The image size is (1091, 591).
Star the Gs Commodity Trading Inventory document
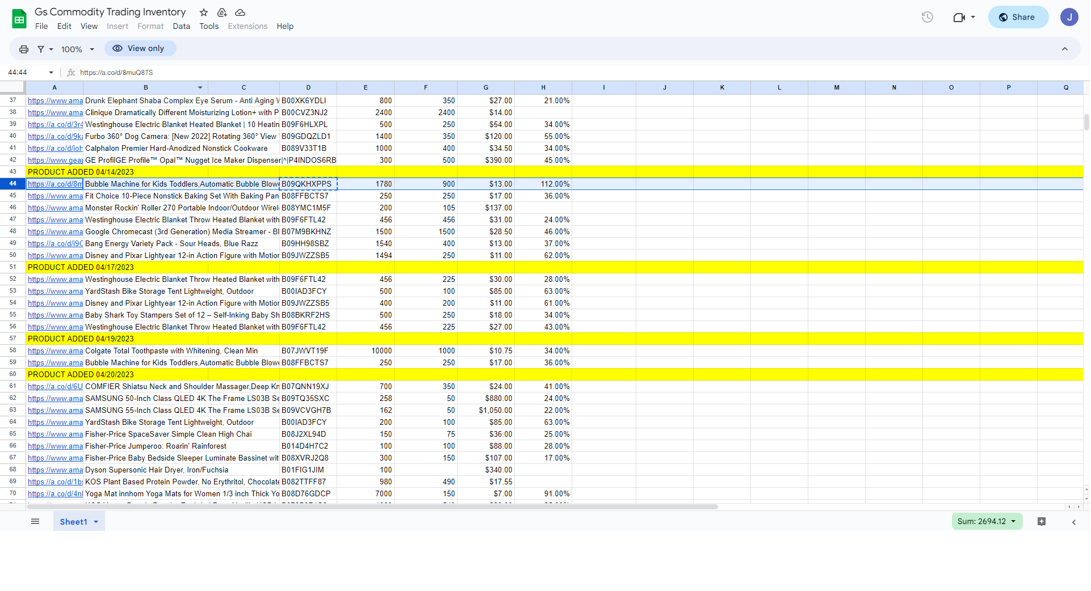coord(204,12)
